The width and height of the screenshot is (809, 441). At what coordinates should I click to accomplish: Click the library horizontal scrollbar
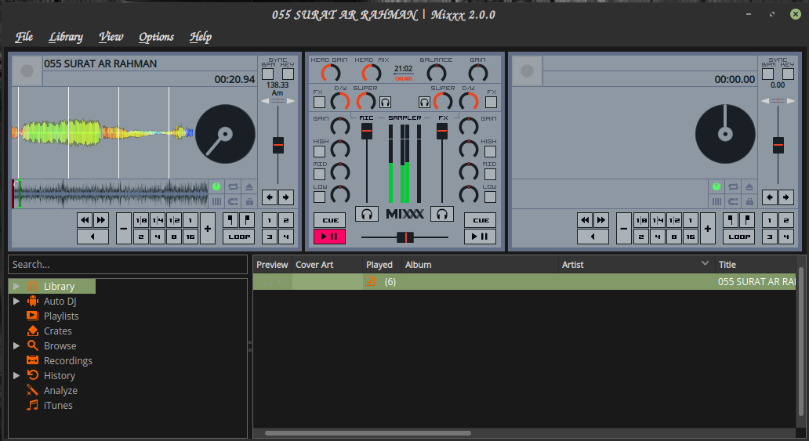pos(368,433)
